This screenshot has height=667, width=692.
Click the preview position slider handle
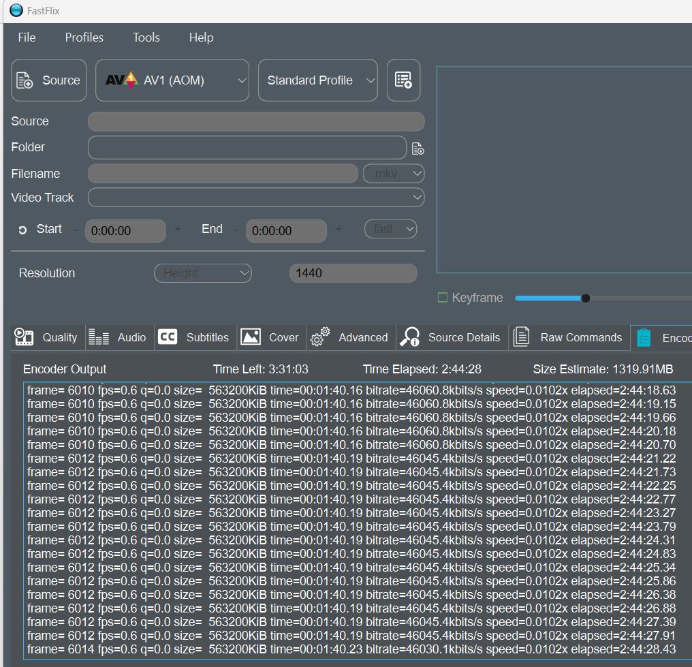(585, 298)
